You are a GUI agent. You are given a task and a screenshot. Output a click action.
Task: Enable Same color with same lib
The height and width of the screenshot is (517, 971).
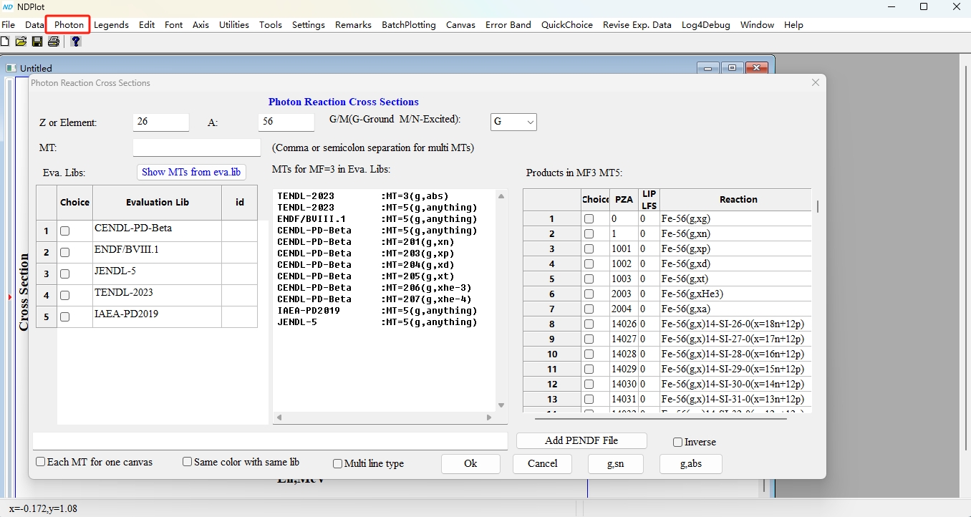tap(188, 462)
